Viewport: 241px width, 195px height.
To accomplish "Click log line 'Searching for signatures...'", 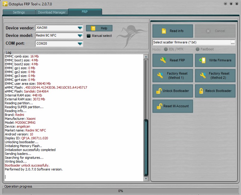I will tap(24, 157).
